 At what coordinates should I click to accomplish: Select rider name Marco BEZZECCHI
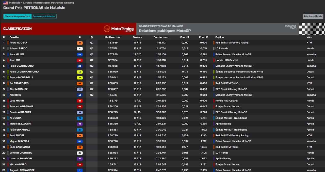tap(21, 124)
